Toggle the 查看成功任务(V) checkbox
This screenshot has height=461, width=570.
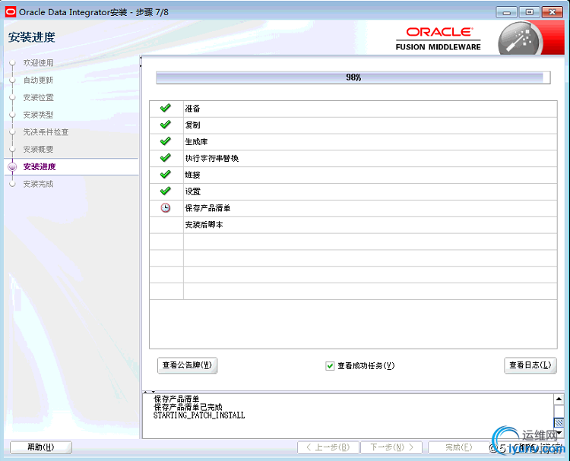[330, 366]
